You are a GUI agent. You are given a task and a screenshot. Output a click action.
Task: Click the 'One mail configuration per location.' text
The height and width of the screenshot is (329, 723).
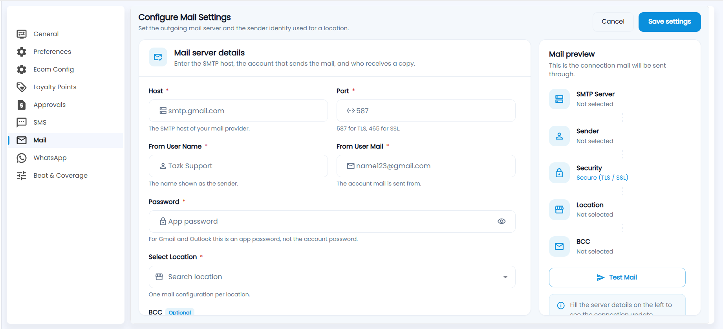tap(199, 294)
